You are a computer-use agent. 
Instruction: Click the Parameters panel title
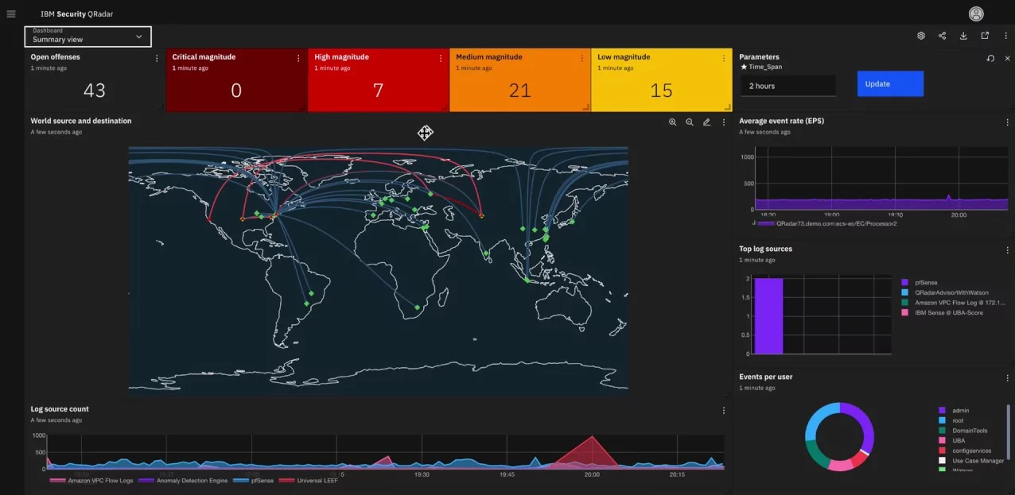point(759,57)
